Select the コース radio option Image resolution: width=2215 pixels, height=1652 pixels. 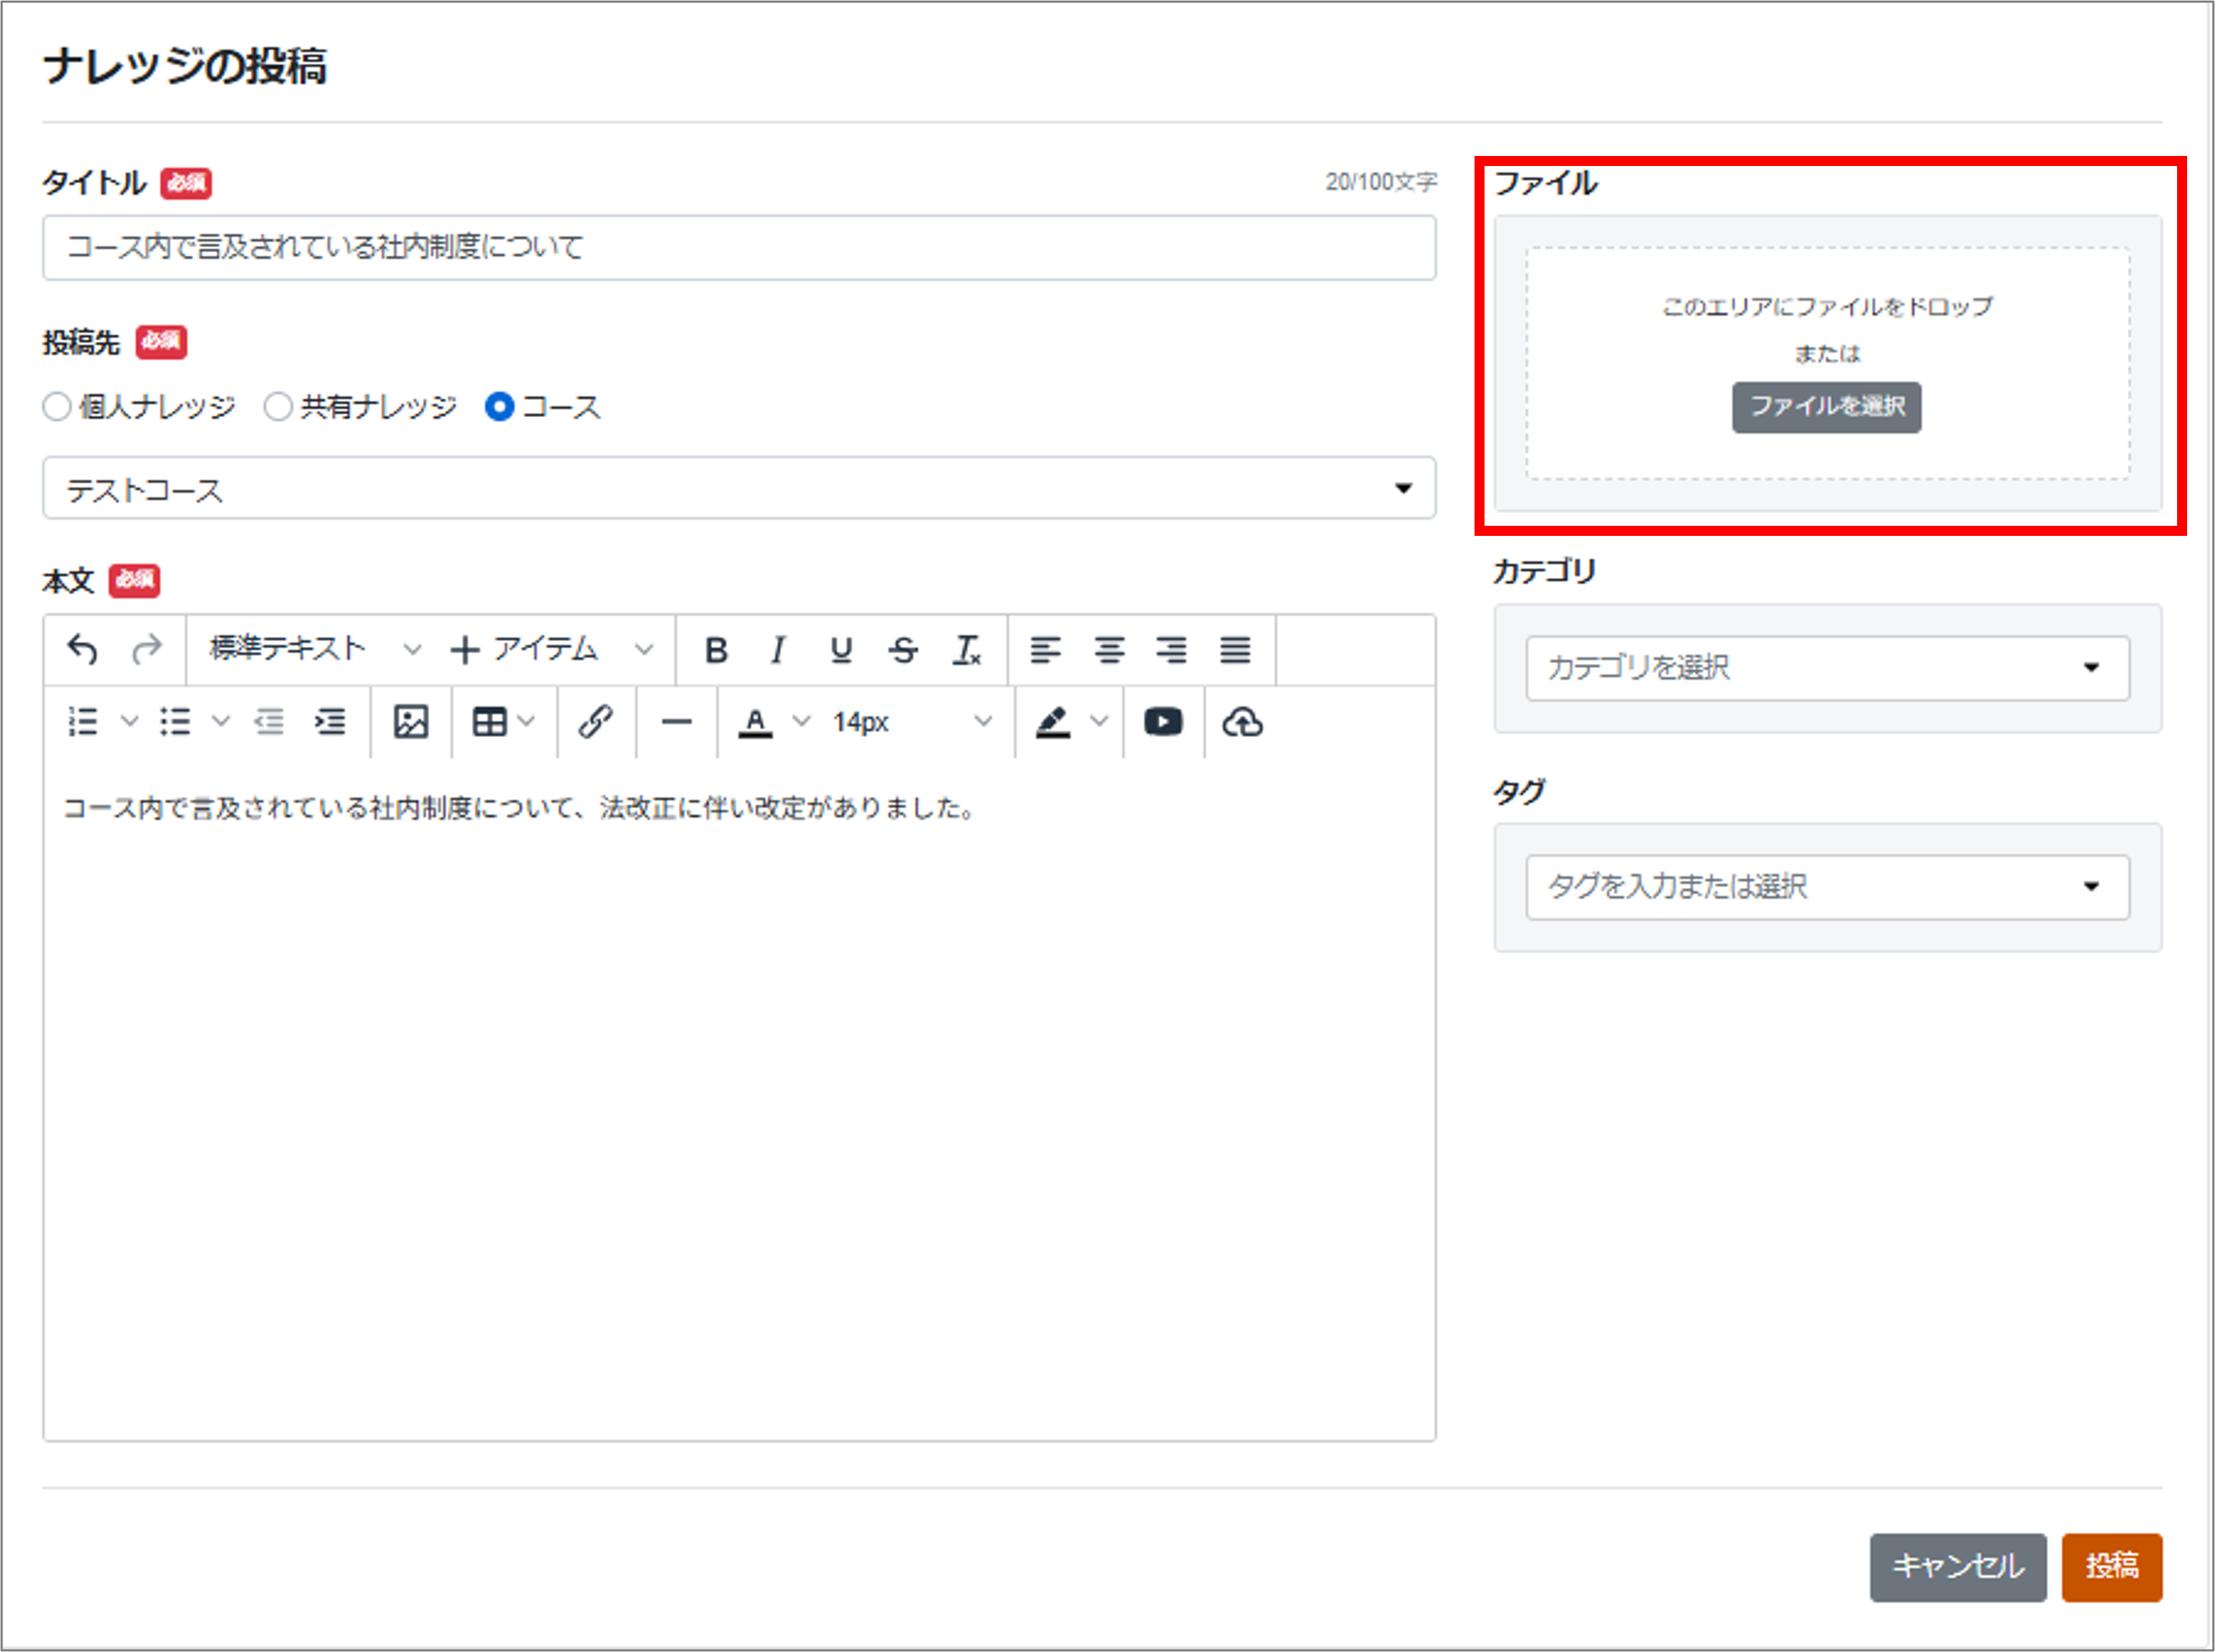[499, 407]
